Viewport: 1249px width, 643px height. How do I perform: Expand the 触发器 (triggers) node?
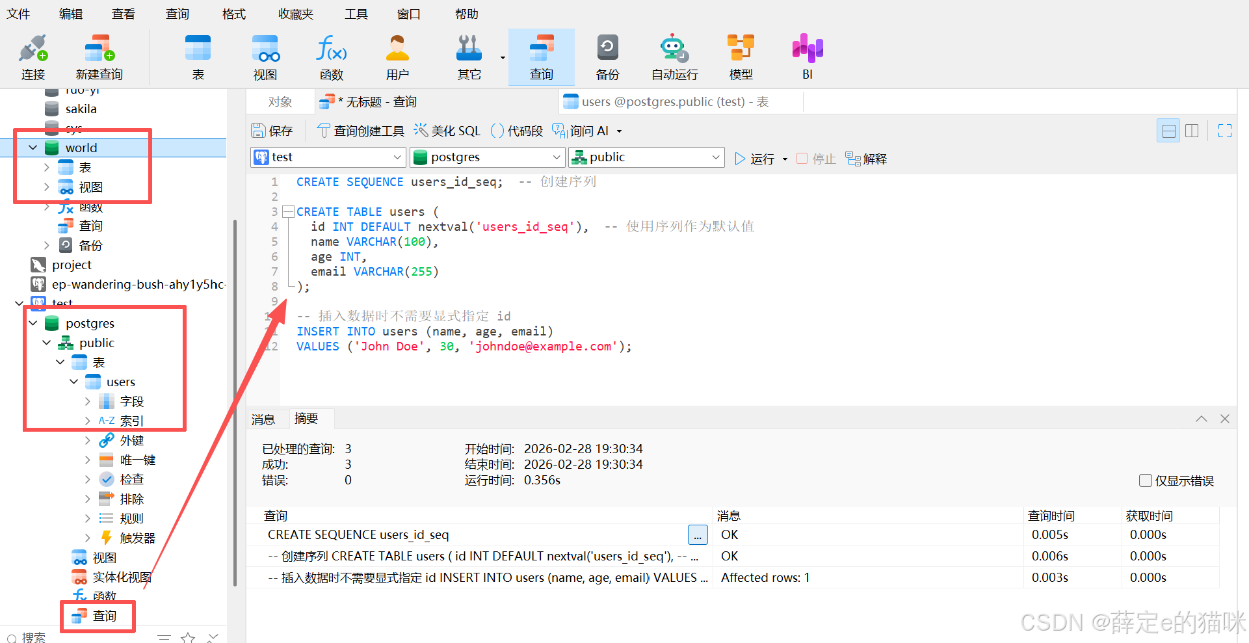click(x=87, y=538)
